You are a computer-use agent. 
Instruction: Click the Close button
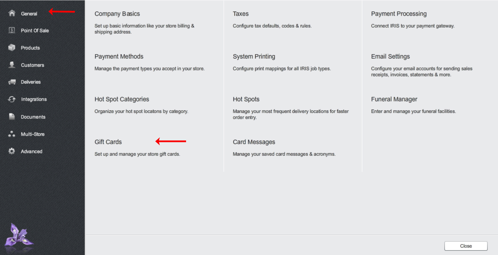pos(466,246)
